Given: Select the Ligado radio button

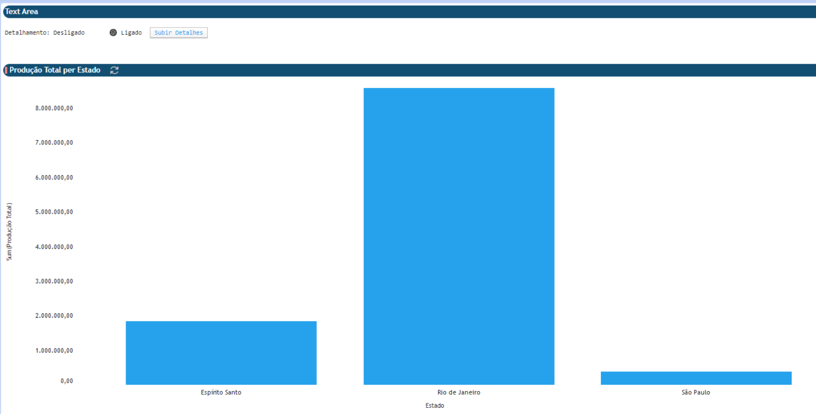Looking at the screenshot, I should (x=113, y=33).
